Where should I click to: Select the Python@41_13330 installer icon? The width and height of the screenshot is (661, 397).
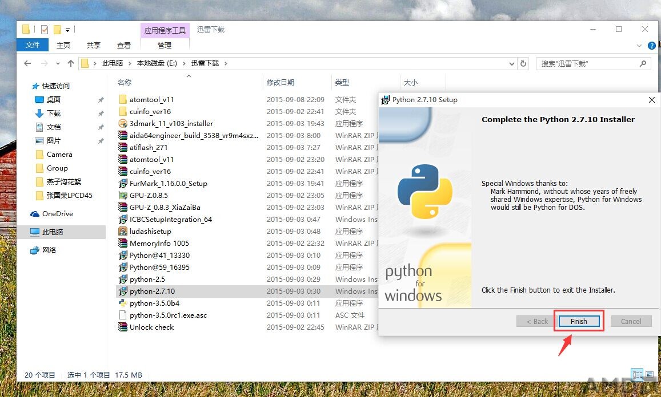(x=123, y=256)
